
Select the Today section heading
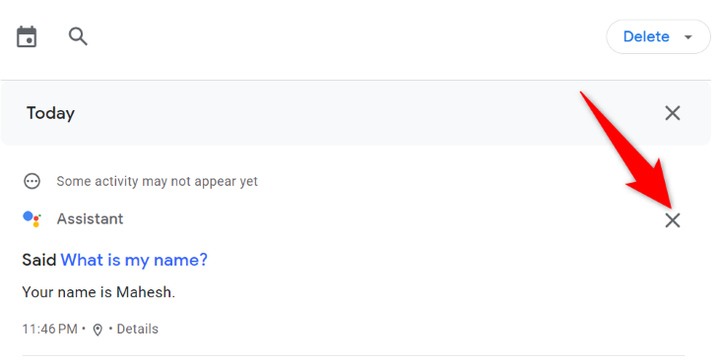click(x=50, y=113)
